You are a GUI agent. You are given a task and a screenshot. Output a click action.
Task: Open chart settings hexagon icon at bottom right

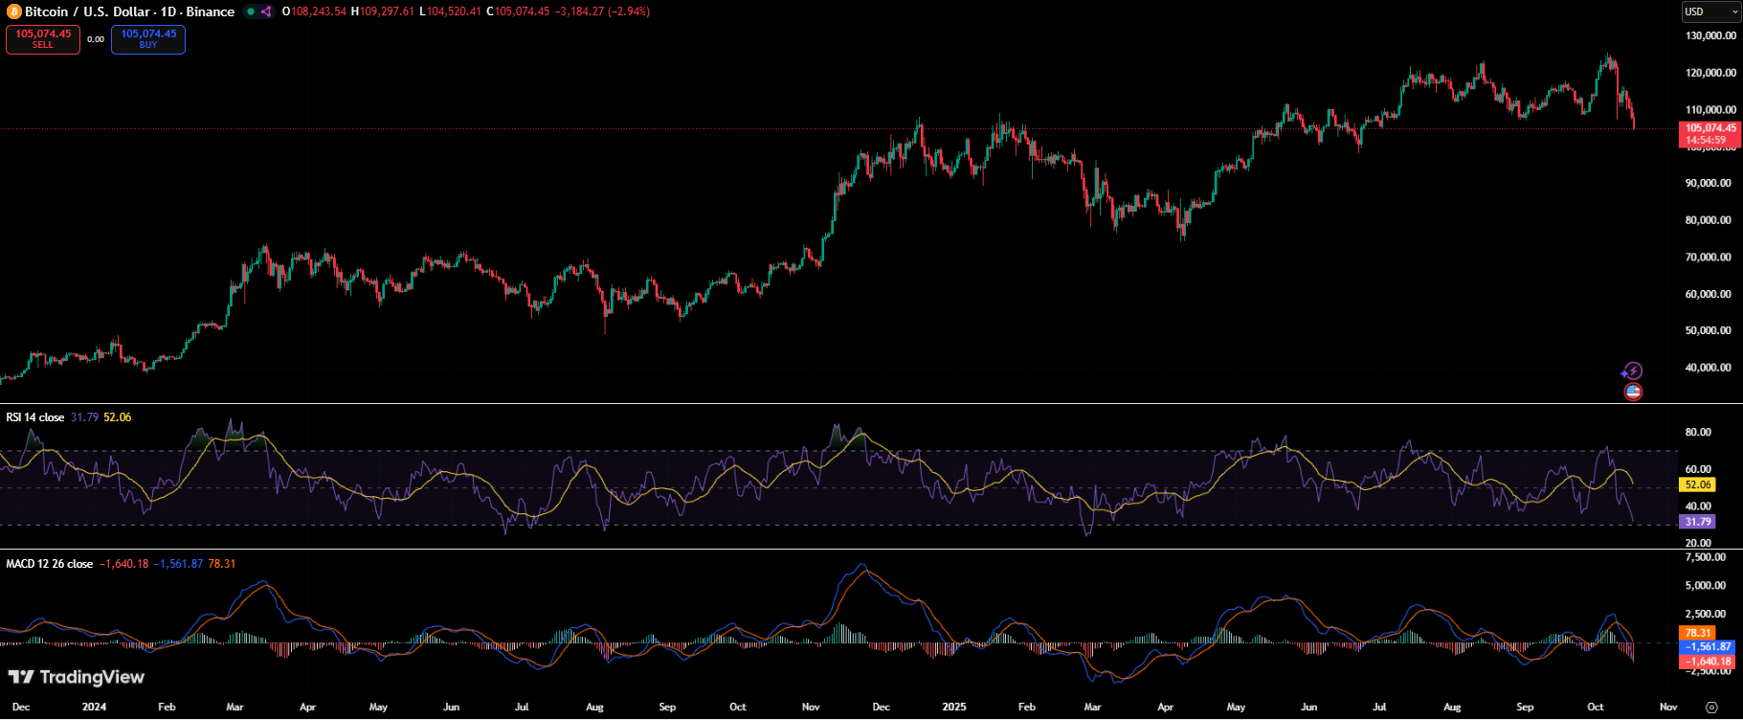click(x=1711, y=708)
